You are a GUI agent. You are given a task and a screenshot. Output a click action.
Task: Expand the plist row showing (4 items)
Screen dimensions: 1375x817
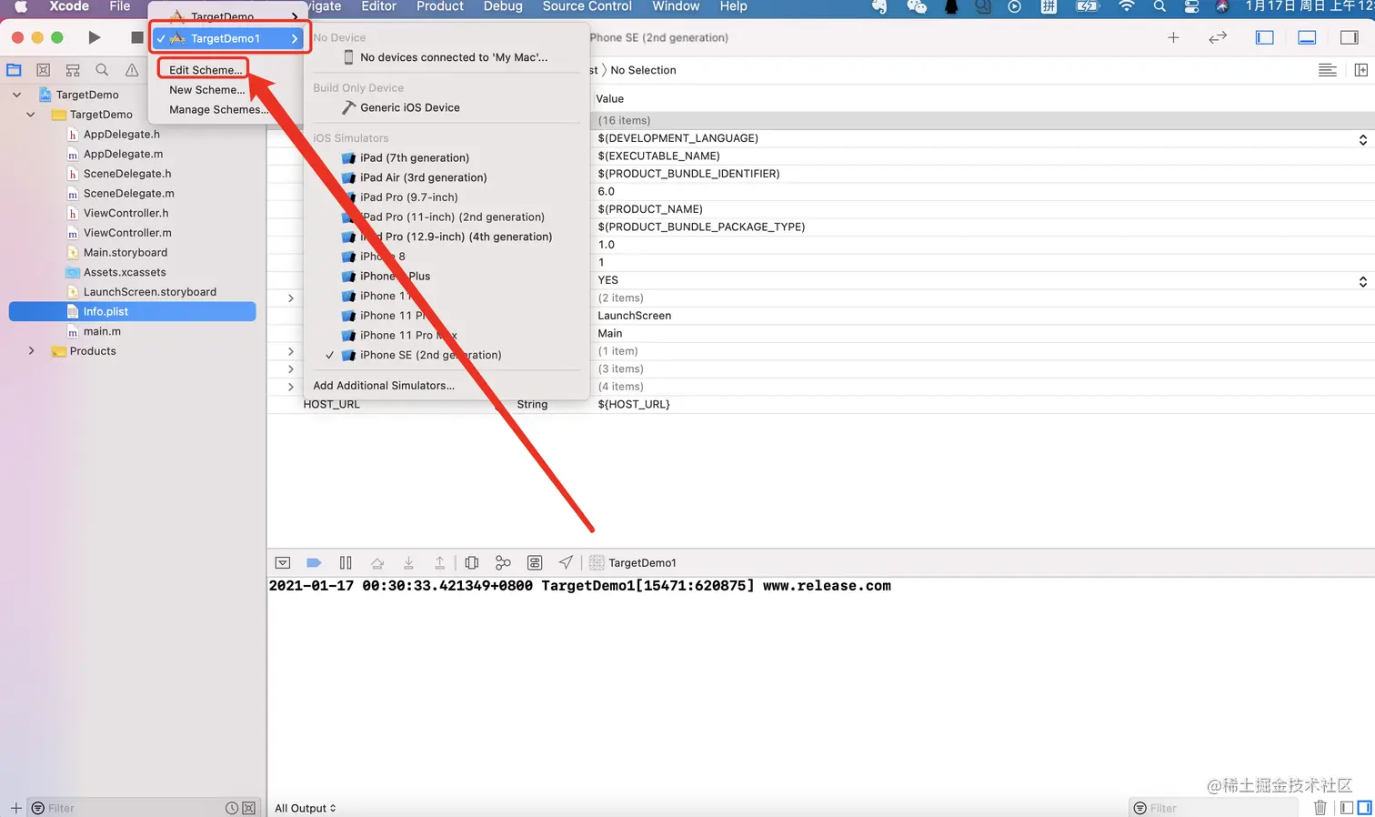(x=291, y=387)
